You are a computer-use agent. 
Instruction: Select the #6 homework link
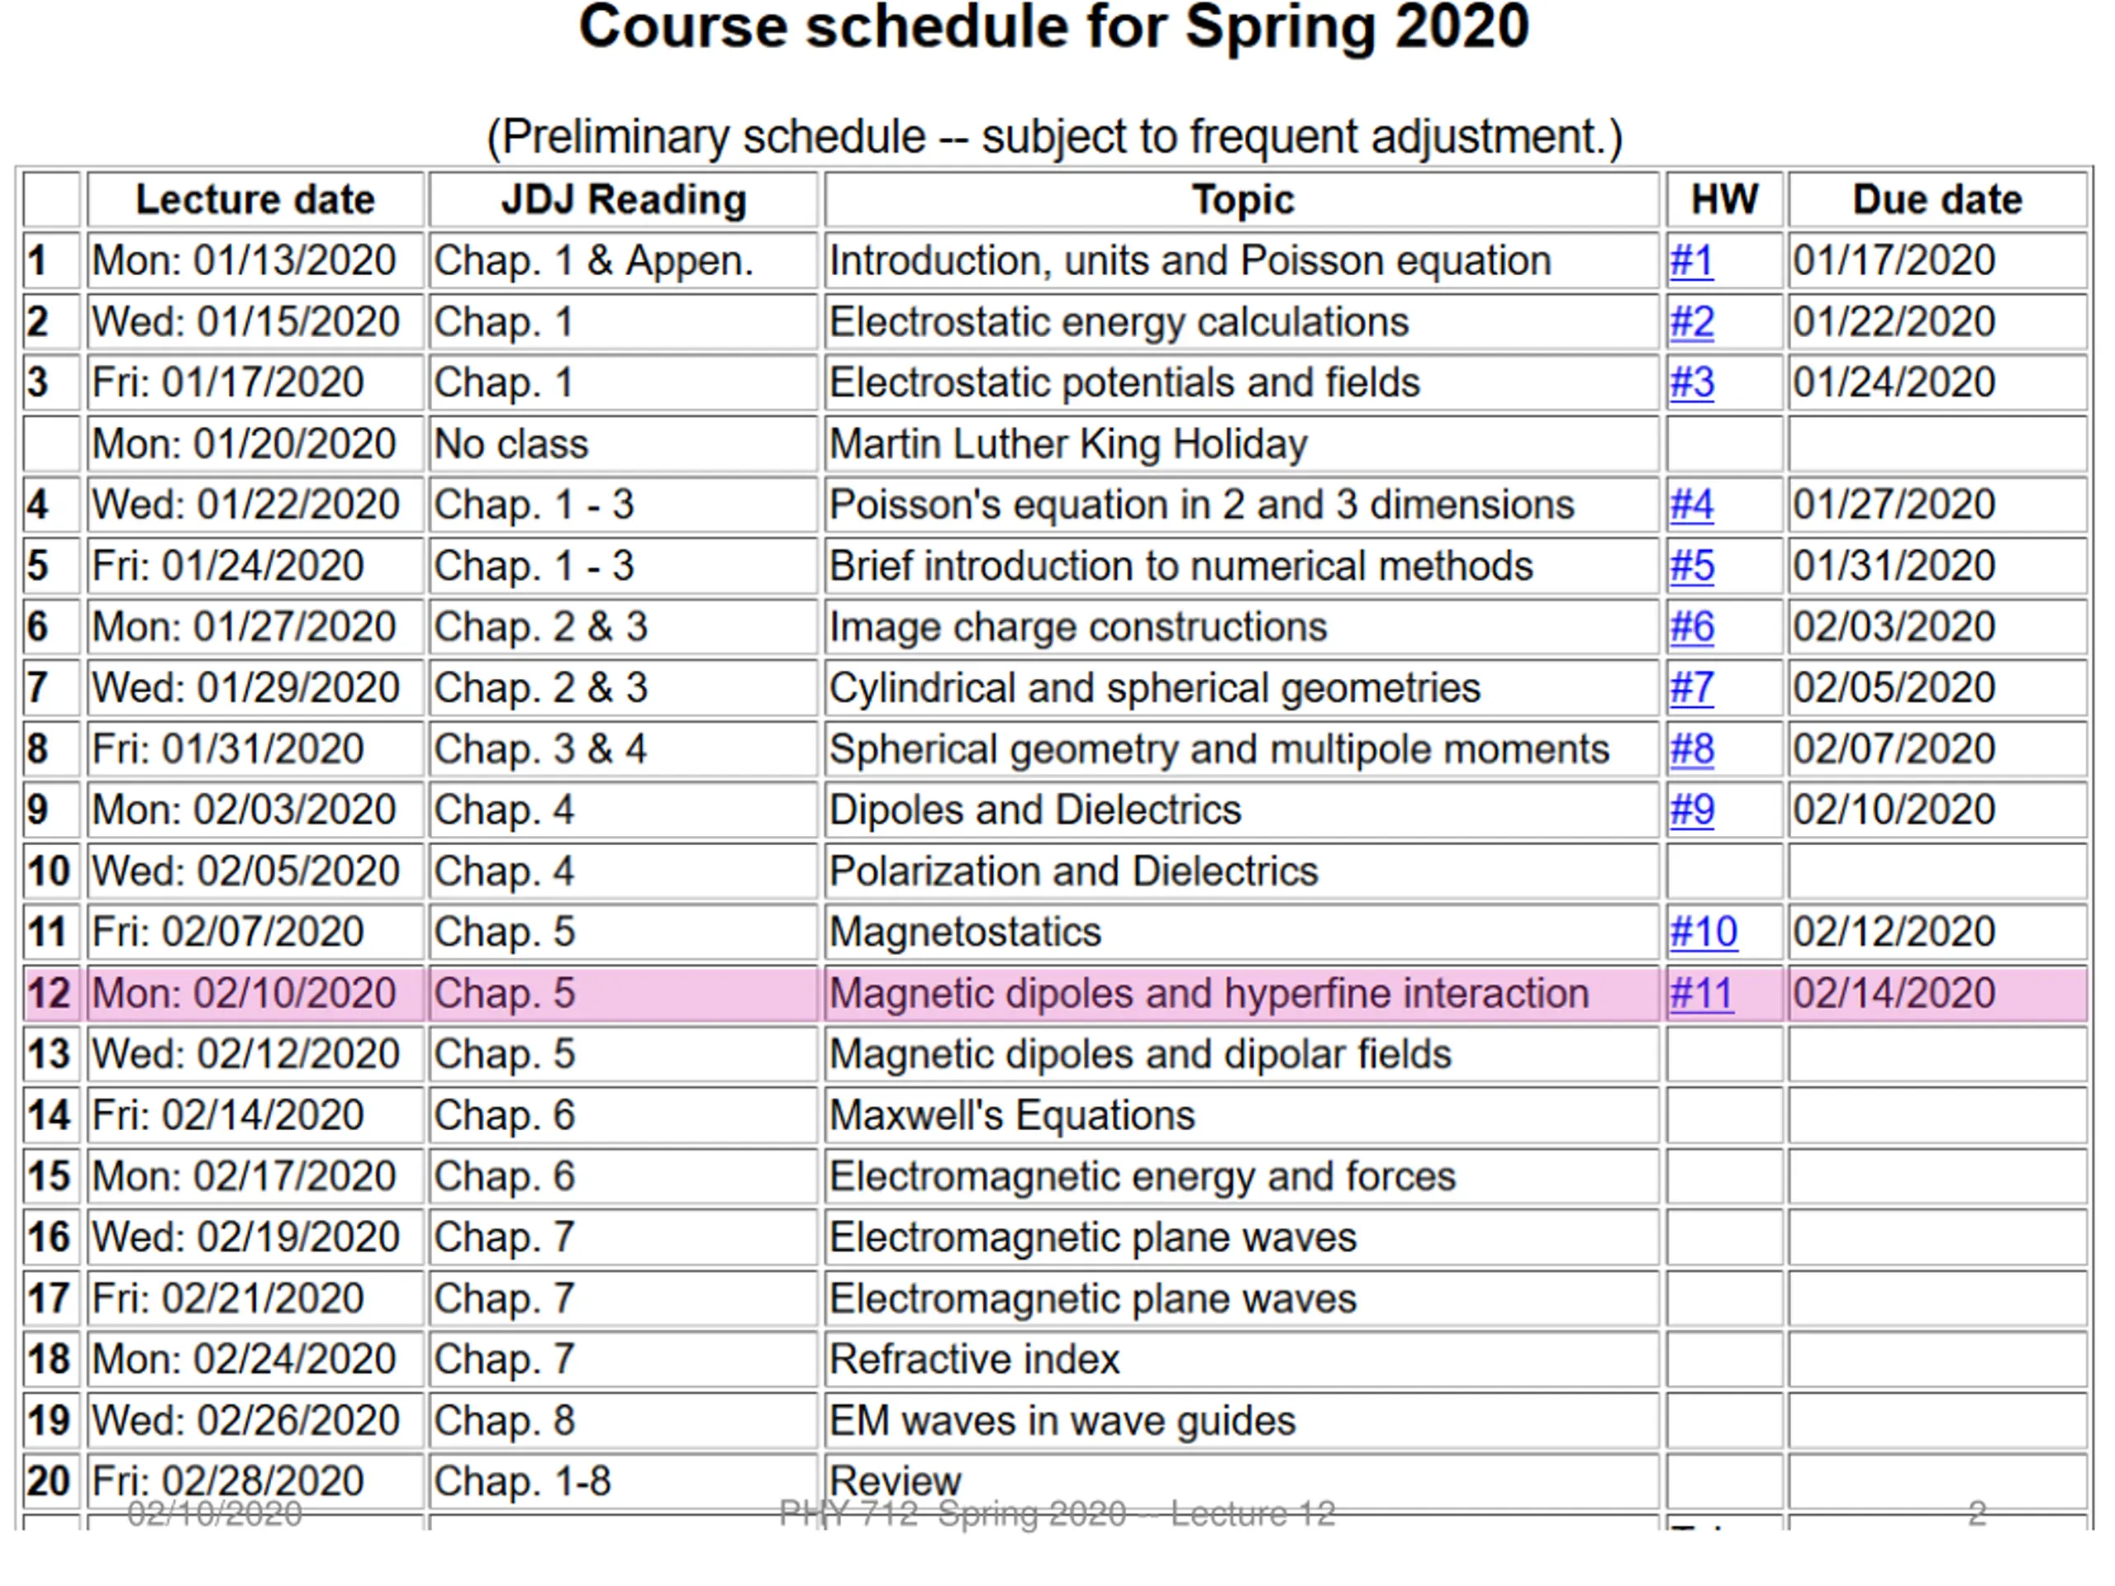1690,627
